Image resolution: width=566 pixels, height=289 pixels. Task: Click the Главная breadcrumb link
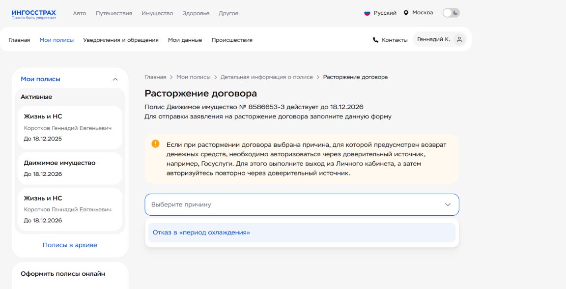click(155, 77)
